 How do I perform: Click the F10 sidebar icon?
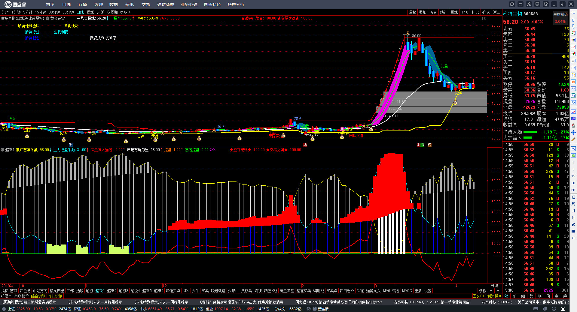[x=573, y=68]
